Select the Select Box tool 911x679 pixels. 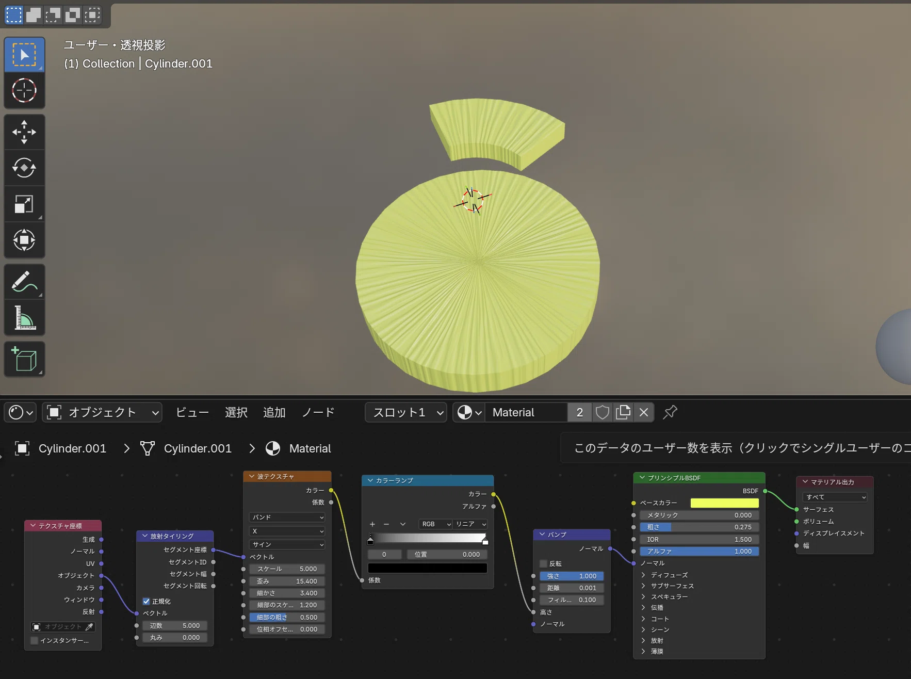click(x=24, y=55)
